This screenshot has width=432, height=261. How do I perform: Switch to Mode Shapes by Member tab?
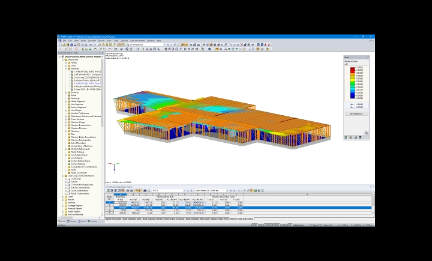tap(153, 218)
